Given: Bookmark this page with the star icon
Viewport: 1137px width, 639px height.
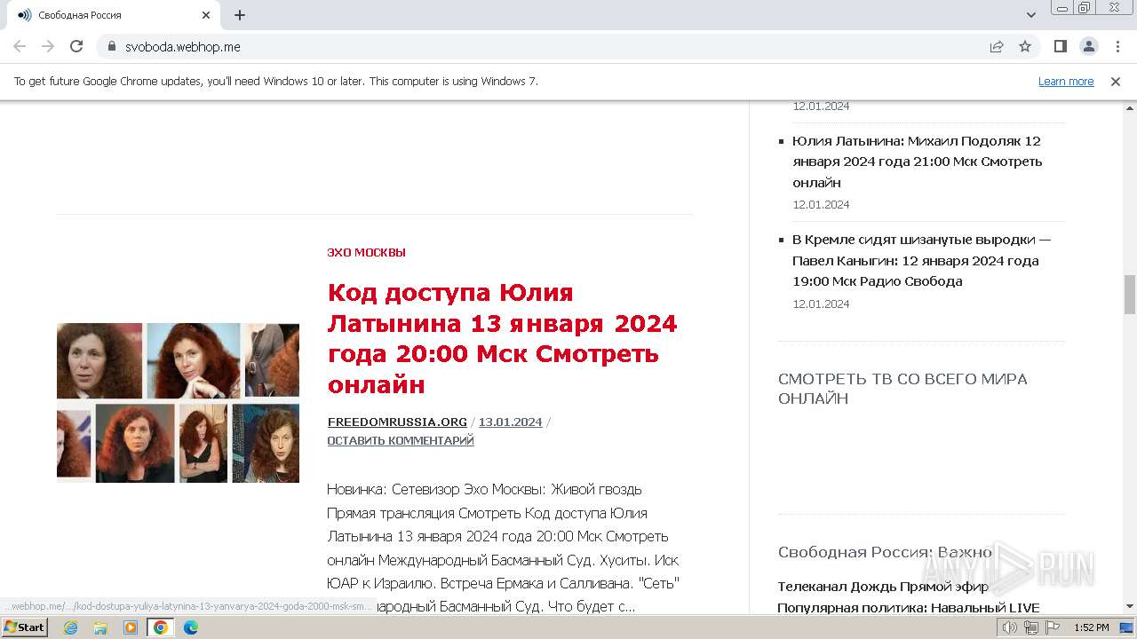Looking at the screenshot, I should pyautogui.click(x=1025, y=46).
